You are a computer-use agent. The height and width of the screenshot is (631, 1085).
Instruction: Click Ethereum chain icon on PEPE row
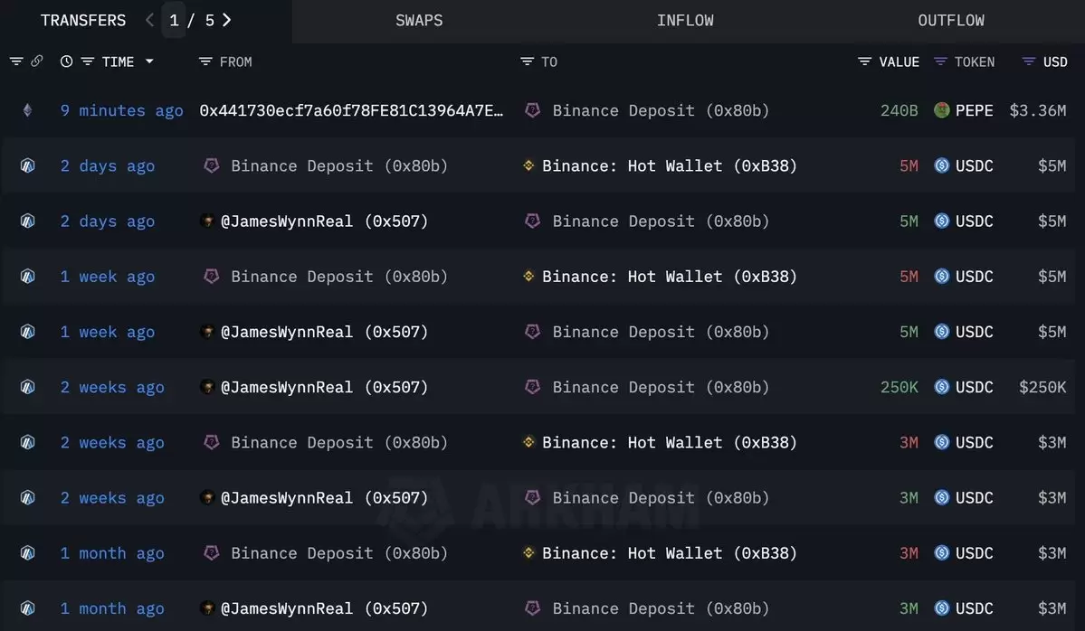click(x=28, y=110)
